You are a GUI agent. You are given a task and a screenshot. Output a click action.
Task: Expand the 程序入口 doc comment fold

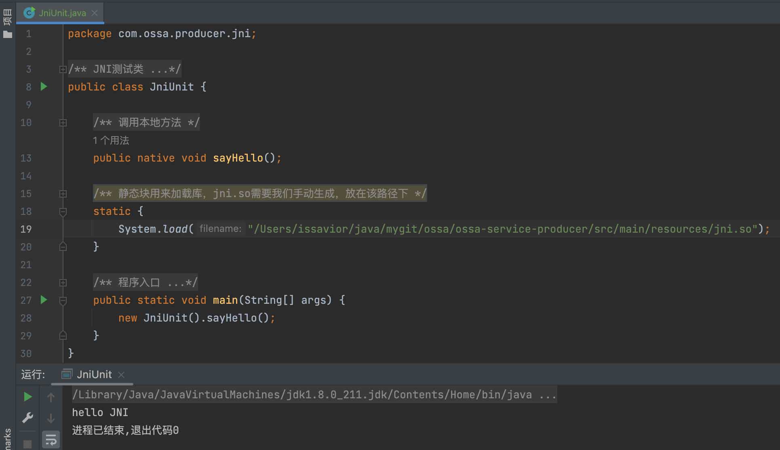pyautogui.click(x=63, y=283)
